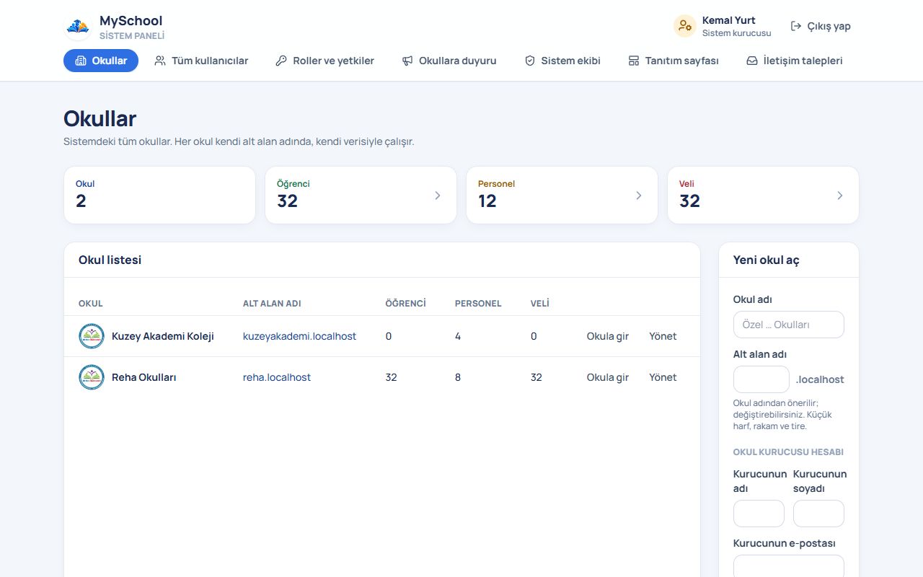This screenshot has width=923, height=577.
Task: Focus the Kurucunun soyadı field
Action: pyautogui.click(x=818, y=514)
